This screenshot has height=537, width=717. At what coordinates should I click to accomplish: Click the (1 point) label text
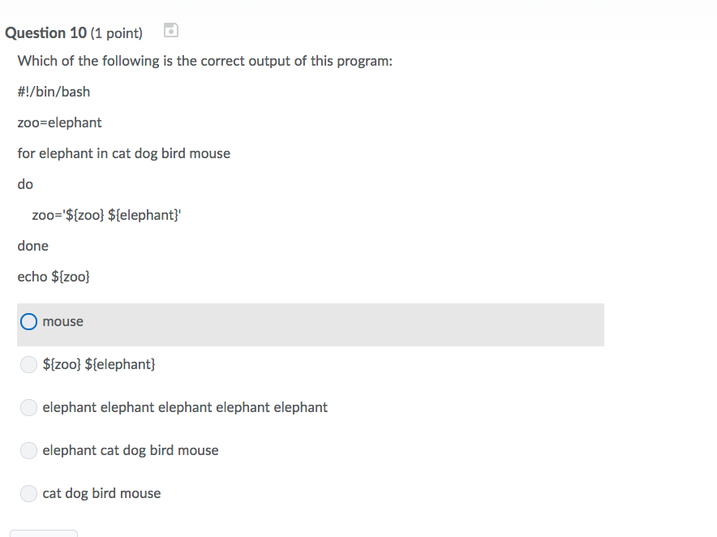(115, 33)
